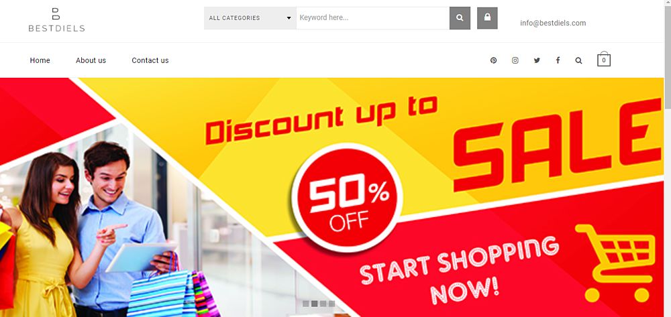Viewport: 671px width, 317px height.
Task: Click the search magnifier button beside keyword field
Action: 460,18
